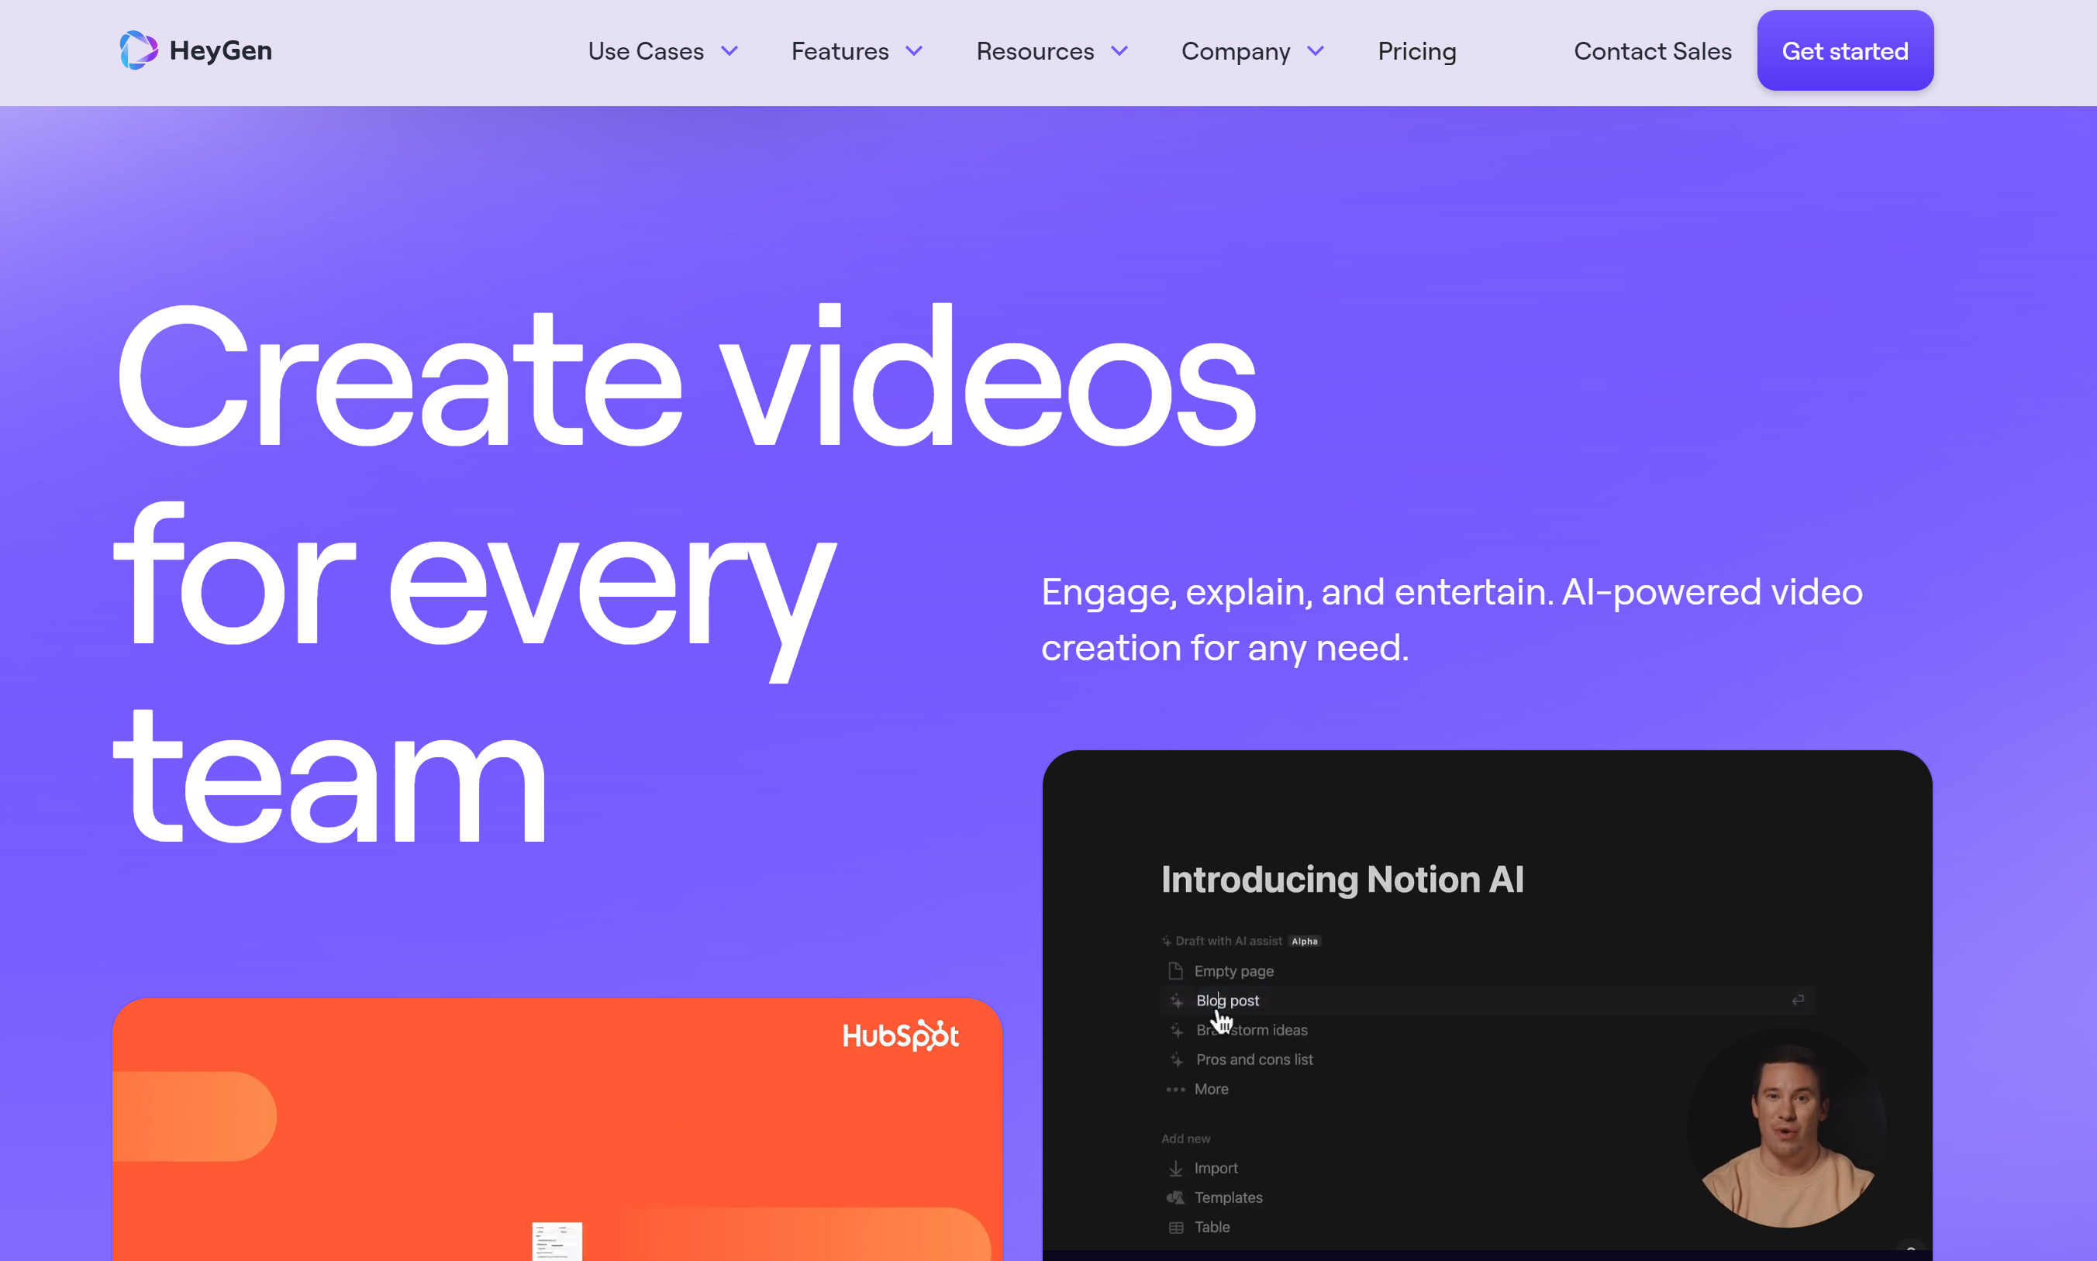The width and height of the screenshot is (2097, 1261).
Task: Open the Resources dropdown arrow
Action: [x=1120, y=51]
